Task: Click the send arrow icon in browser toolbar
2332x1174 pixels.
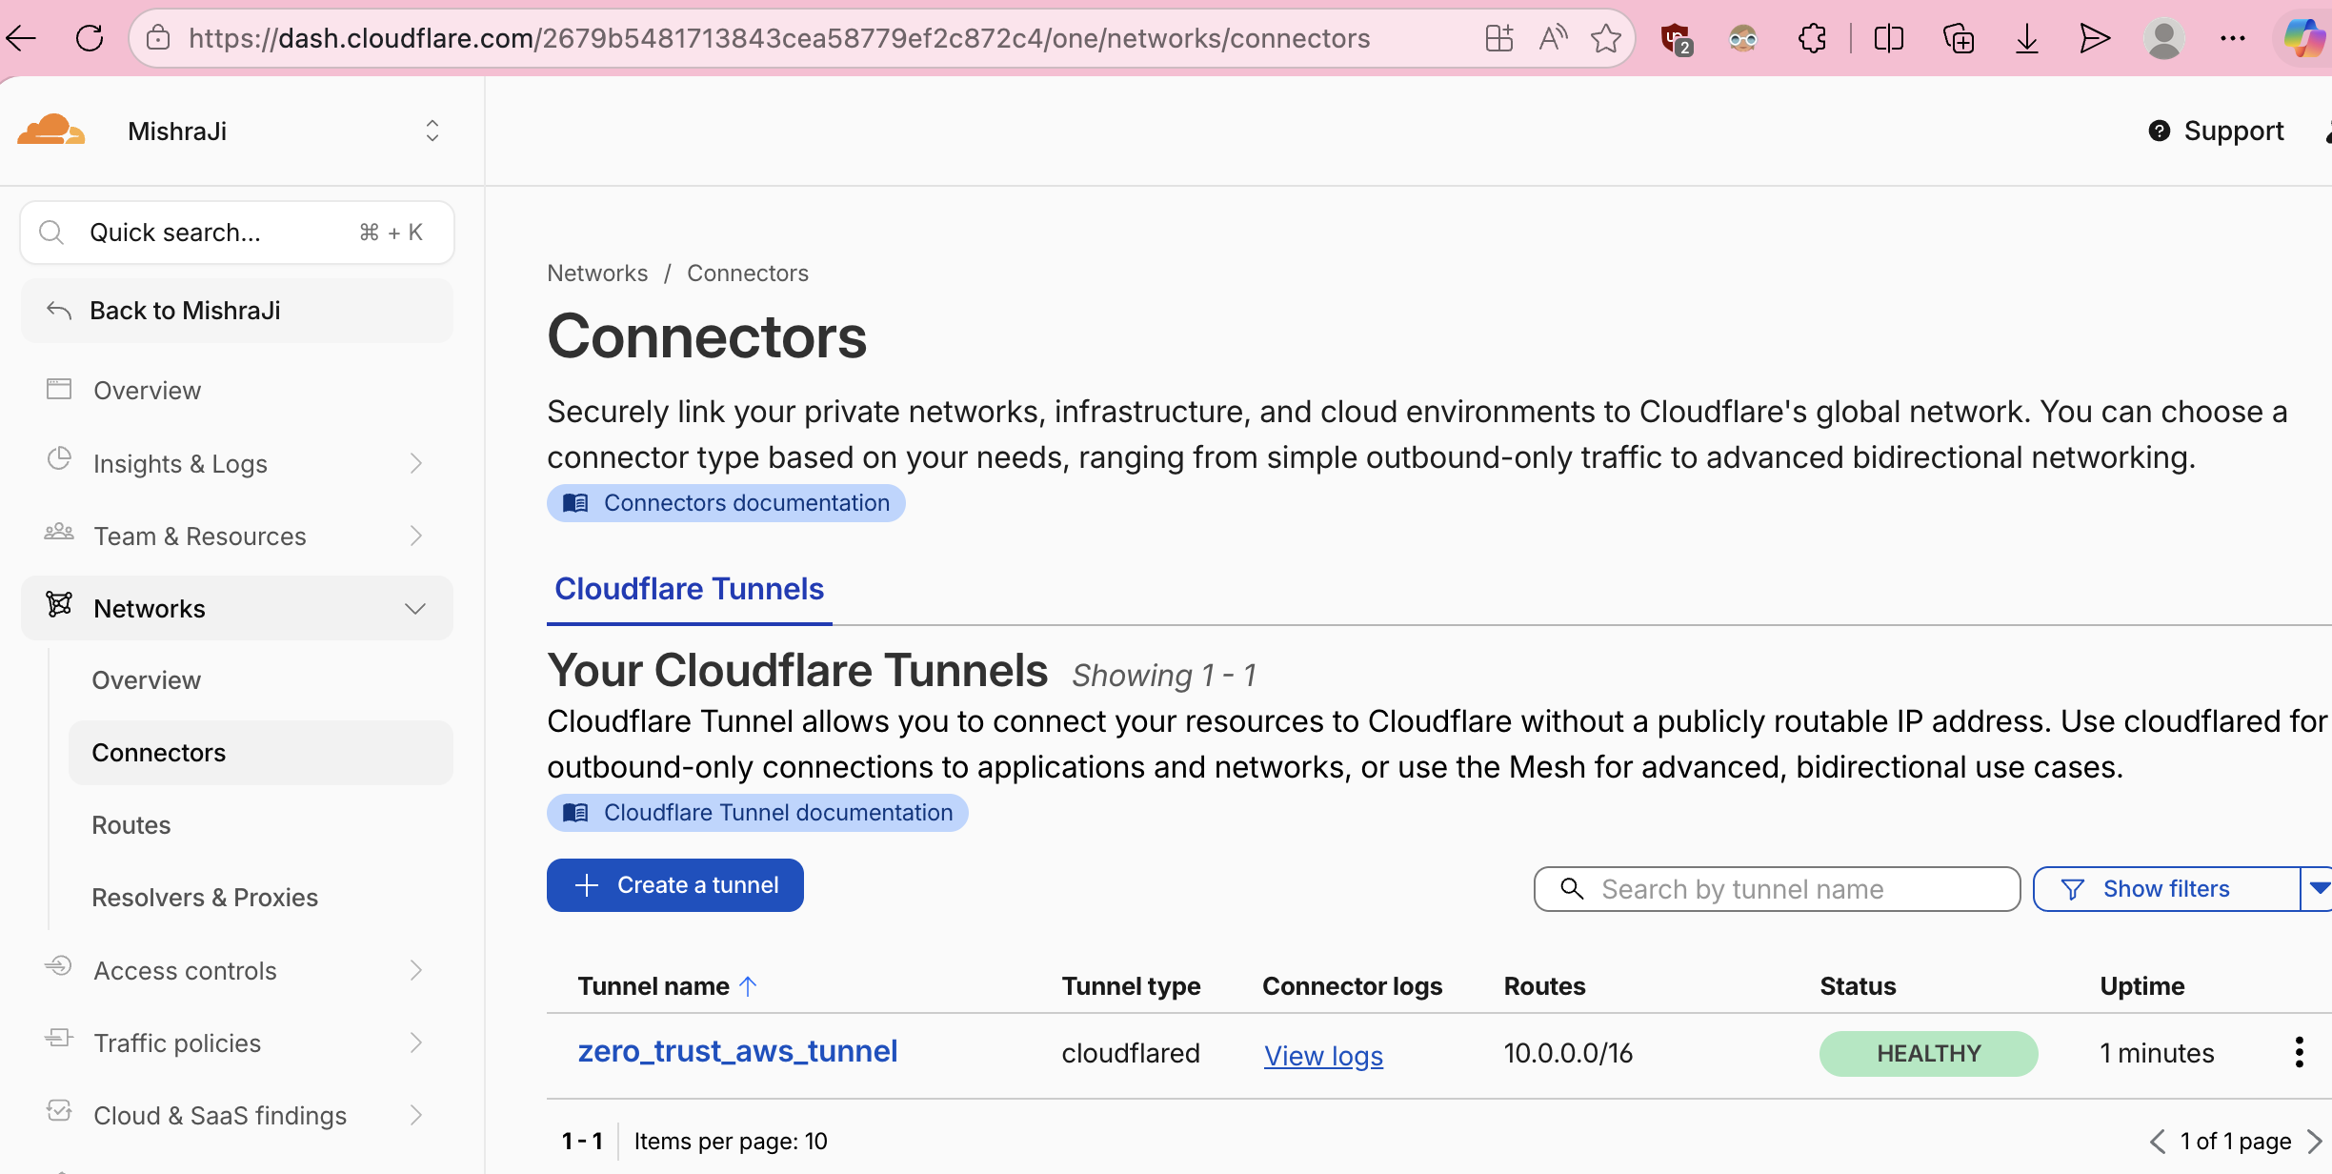Action: (x=2094, y=38)
